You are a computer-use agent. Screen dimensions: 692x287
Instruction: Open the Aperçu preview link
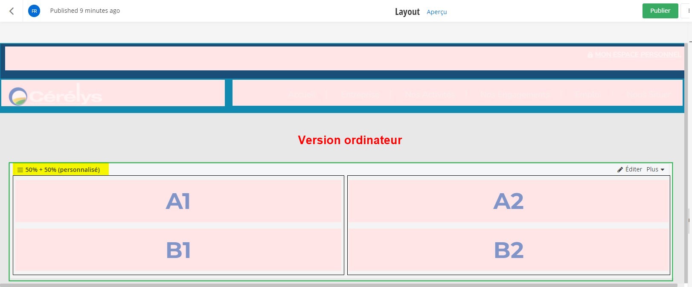(x=436, y=12)
